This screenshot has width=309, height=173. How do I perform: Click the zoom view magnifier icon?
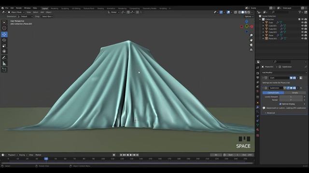(251, 35)
